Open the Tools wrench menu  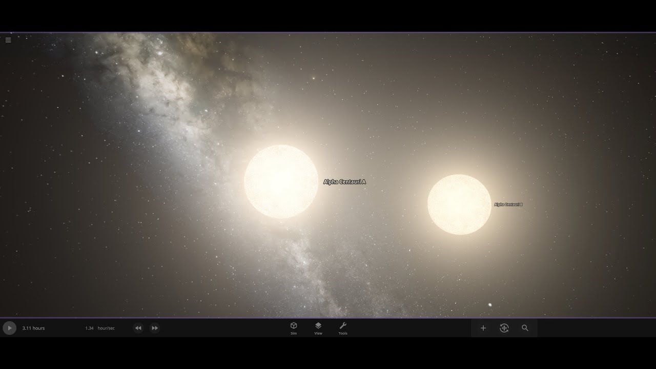point(343,328)
